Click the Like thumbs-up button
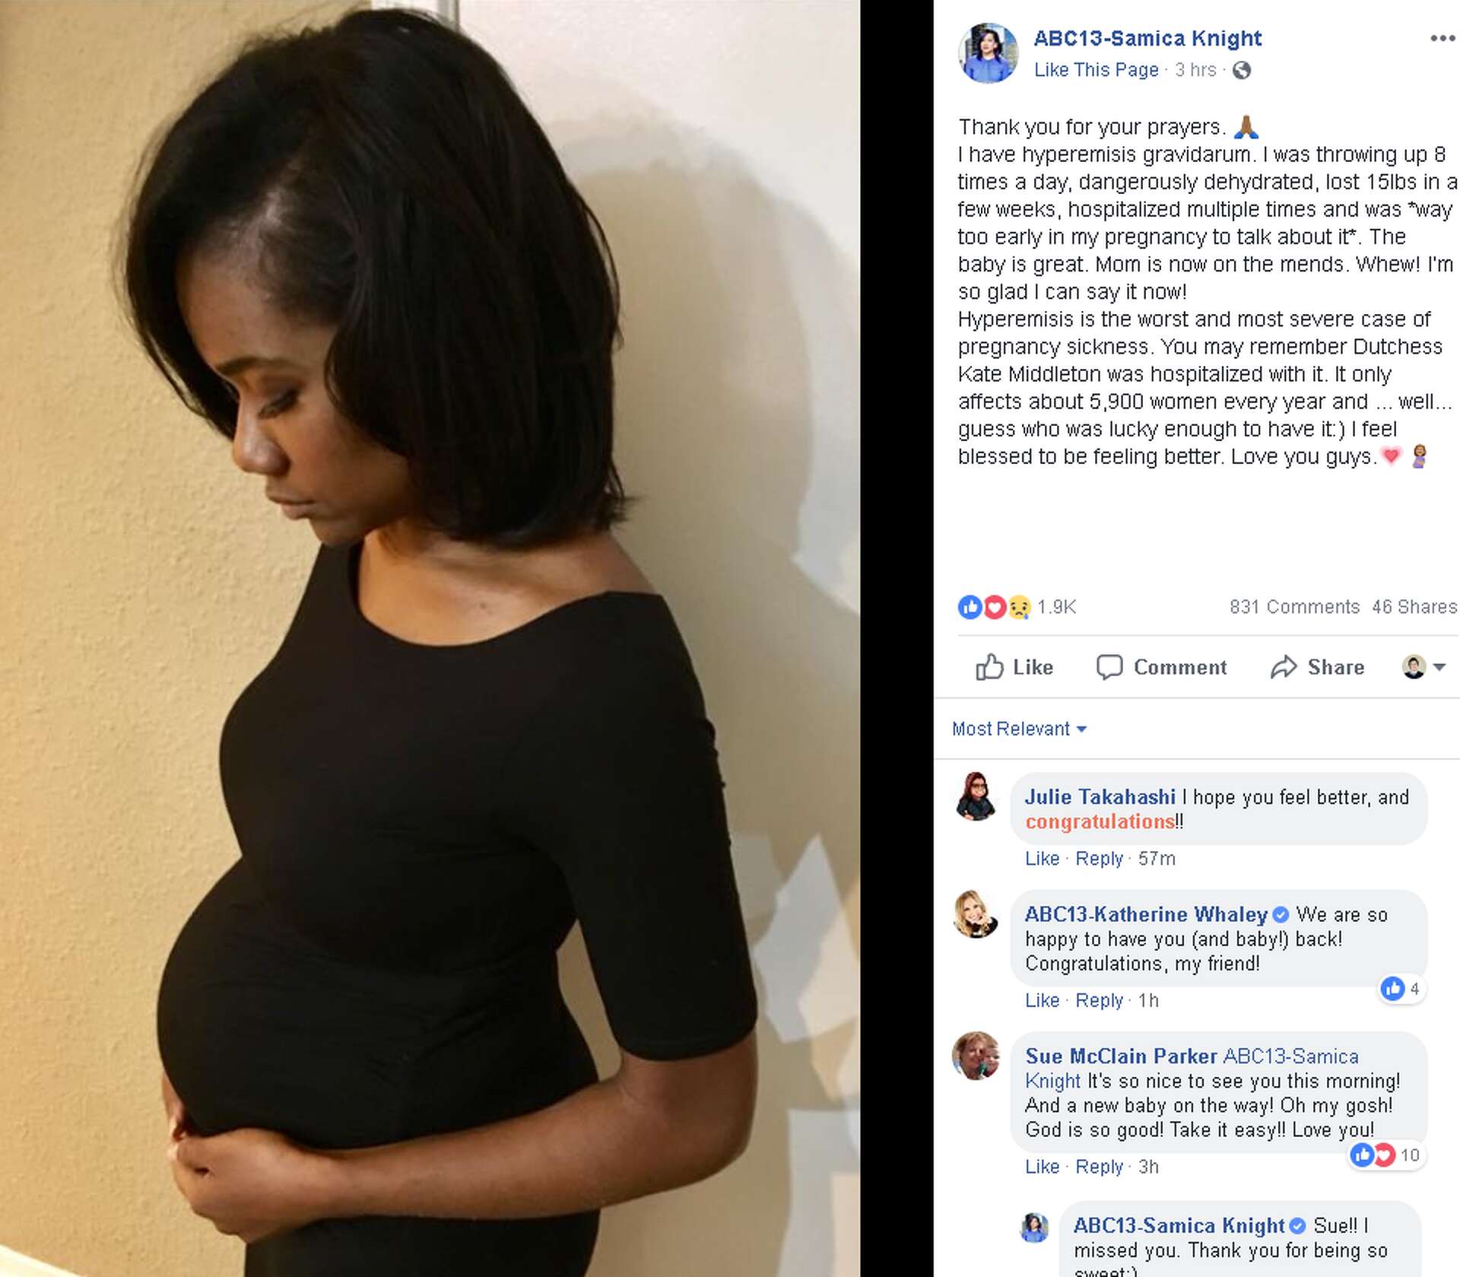Screen dimensions: 1460x1277 (1014, 667)
